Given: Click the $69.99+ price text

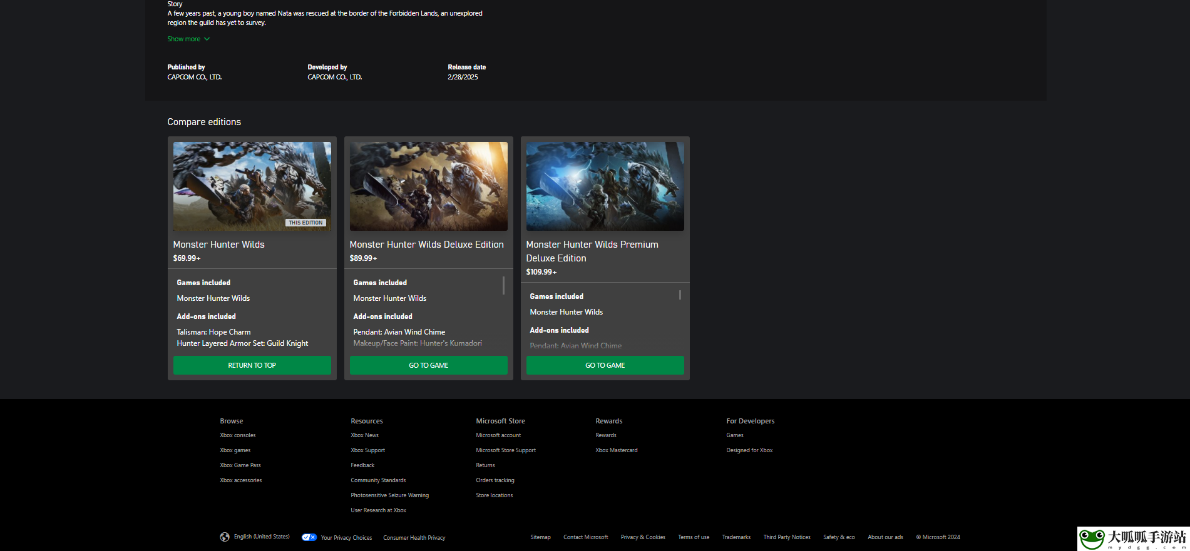Looking at the screenshot, I should click(x=187, y=258).
